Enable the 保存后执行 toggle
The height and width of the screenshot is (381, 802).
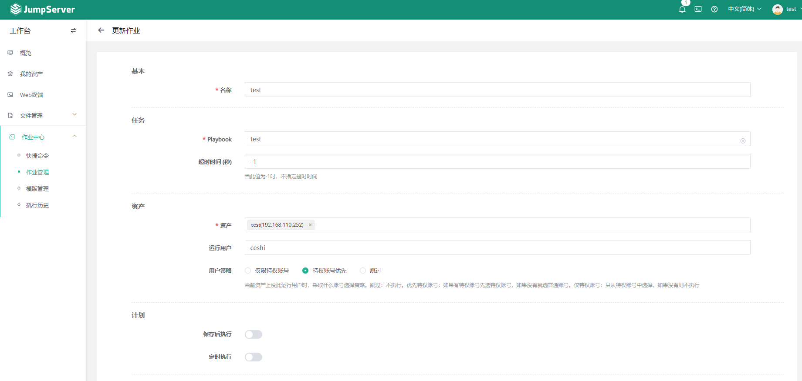[x=253, y=334]
